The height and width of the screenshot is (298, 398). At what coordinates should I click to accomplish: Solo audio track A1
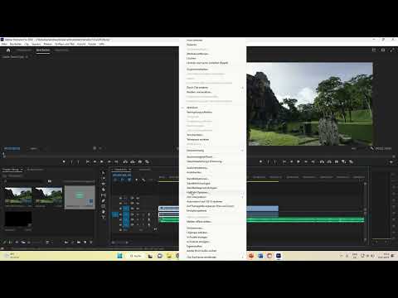(x=143, y=214)
